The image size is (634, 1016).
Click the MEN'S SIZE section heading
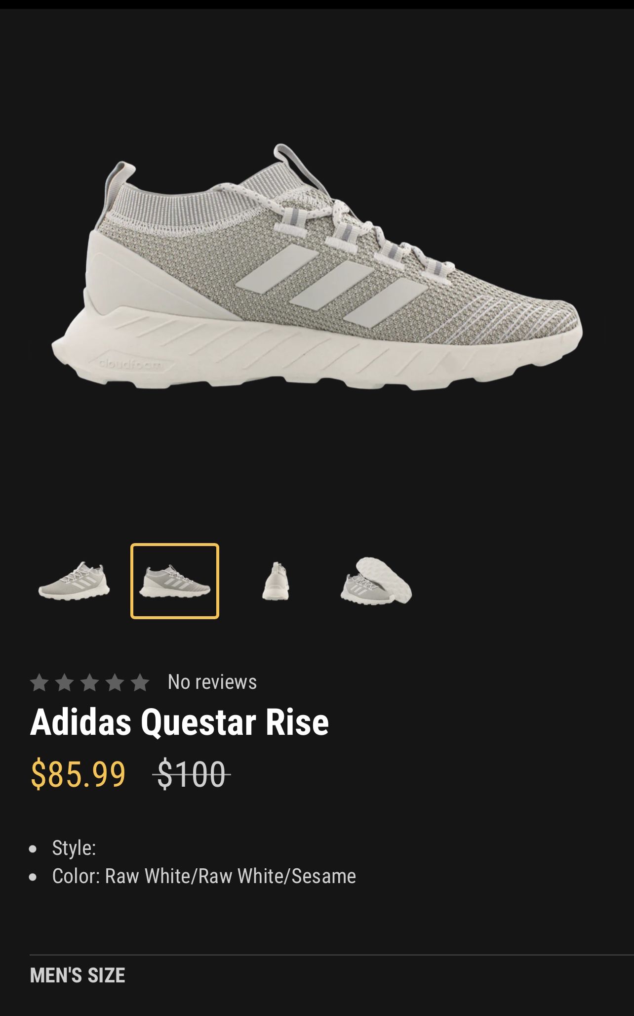point(78,975)
